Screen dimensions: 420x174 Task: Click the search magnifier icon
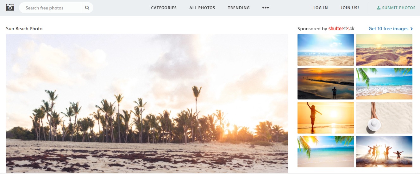tap(87, 8)
